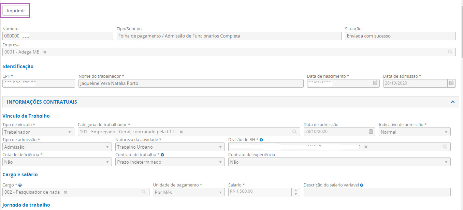Remove the Categoria do trabalhador value
The height and width of the screenshot is (210, 463).
tap(182, 132)
